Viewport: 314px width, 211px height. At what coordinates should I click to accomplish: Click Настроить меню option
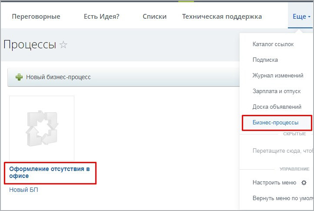274,183
